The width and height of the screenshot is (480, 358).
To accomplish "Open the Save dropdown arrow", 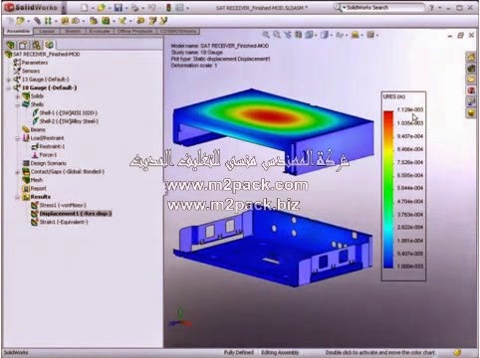I will tap(125, 8).
